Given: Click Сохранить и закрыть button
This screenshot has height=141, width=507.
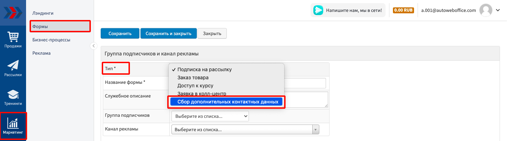Looking at the screenshot, I should [168, 34].
